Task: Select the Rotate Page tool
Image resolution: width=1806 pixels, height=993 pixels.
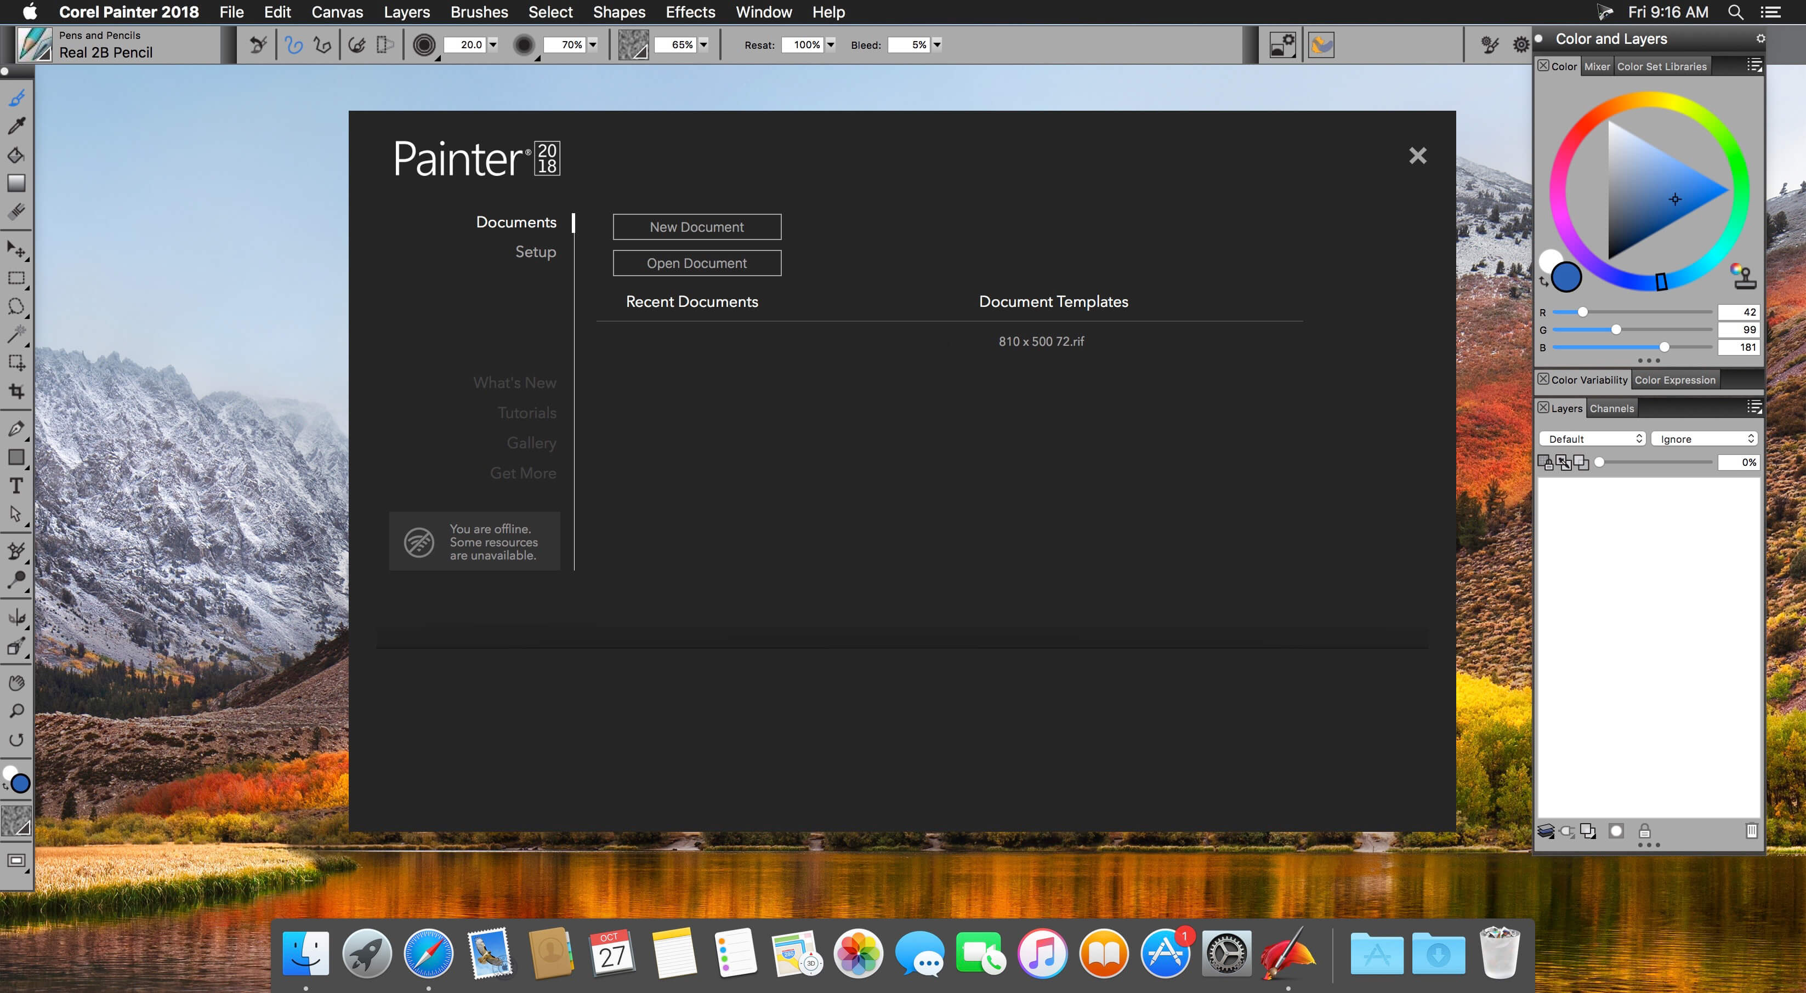Action: 17,740
